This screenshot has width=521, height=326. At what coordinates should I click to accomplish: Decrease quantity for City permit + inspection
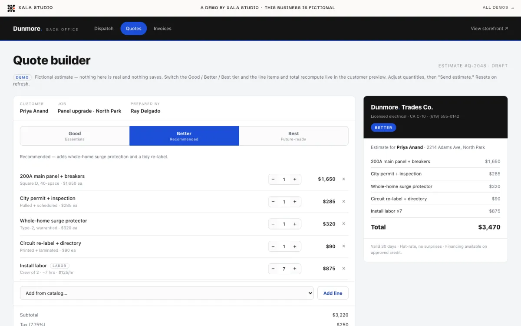pos(273,202)
